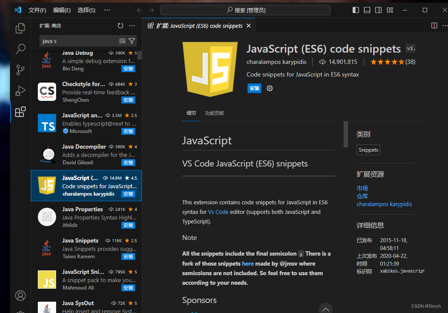
Task: Open editor more actions menu
Action: [445, 26]
